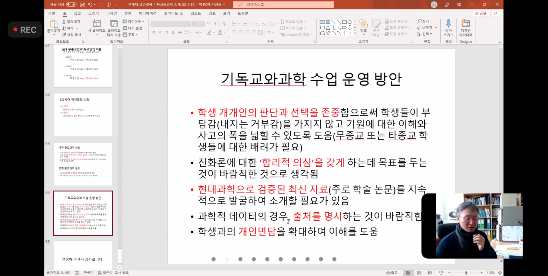Click 찾기 (Find) button
548x276 pixels.
423,21
